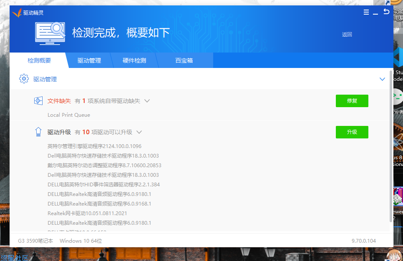Screen dimensions: 403x261
Task: Click the 返回 link
Action: [347, 35]
